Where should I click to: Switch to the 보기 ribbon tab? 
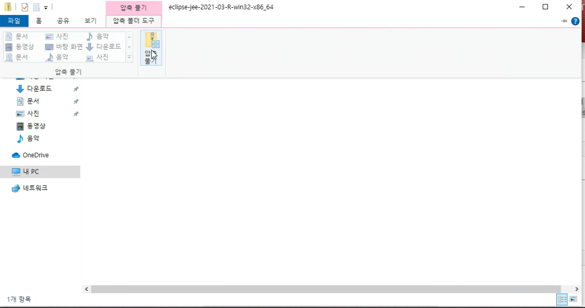point(90,20)
